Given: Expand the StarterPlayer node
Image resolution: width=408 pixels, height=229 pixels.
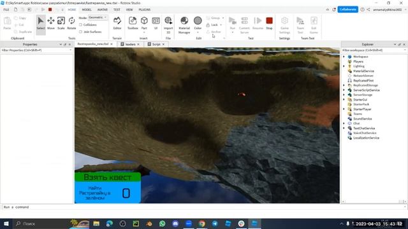Looking at the screenshot, I should pos(344,109).
